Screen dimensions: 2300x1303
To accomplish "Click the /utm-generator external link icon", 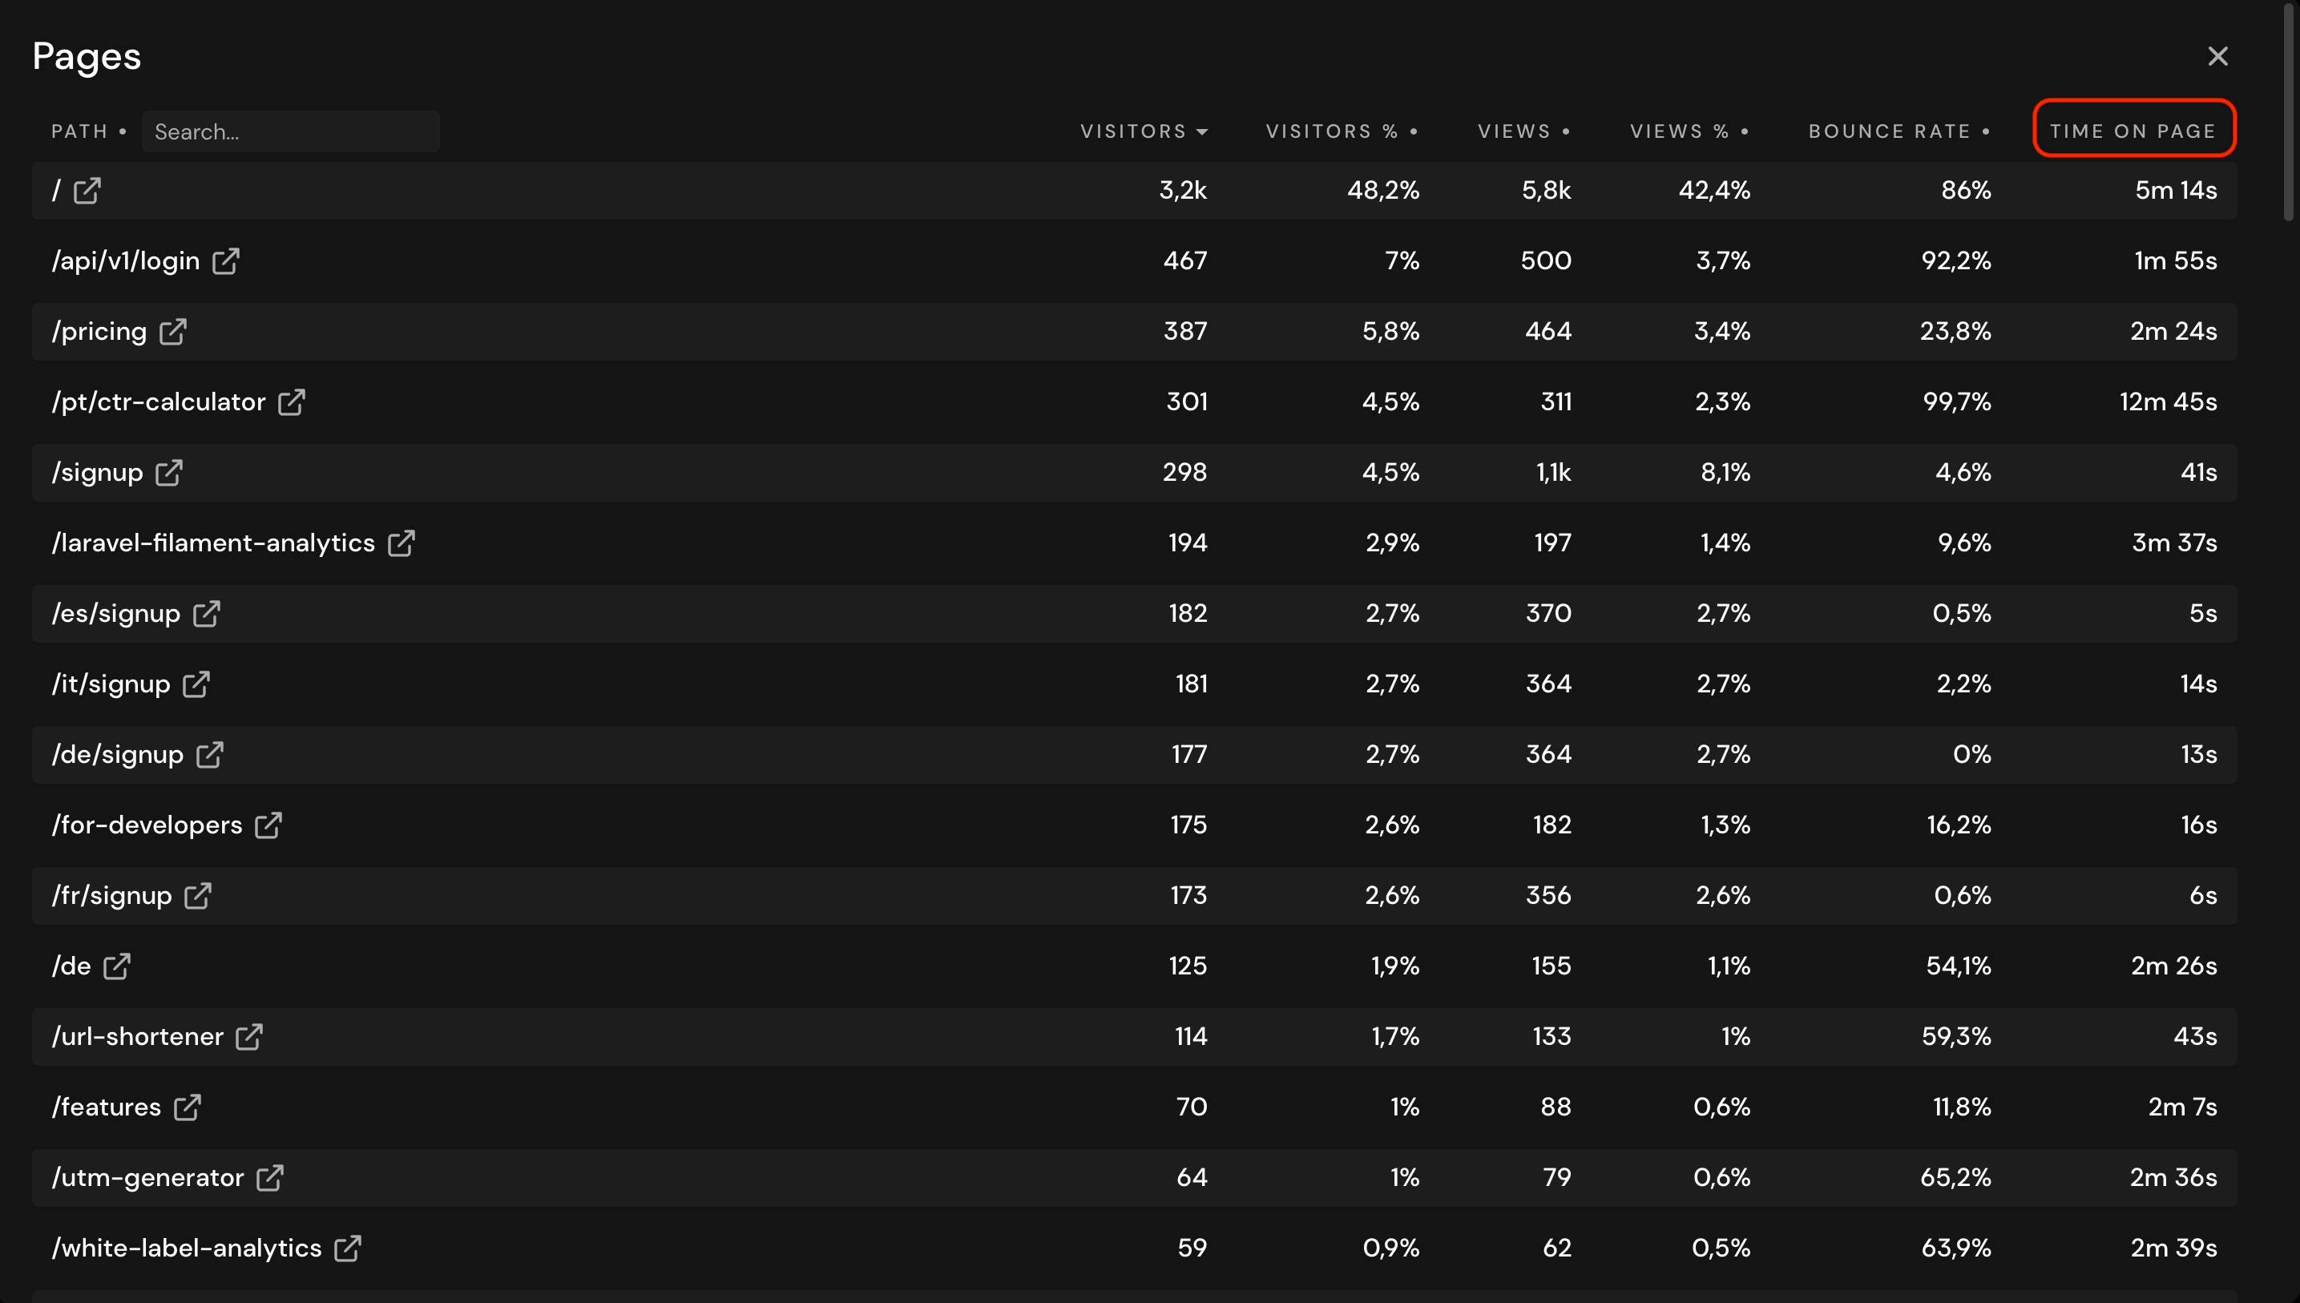I will [269, 1178].
